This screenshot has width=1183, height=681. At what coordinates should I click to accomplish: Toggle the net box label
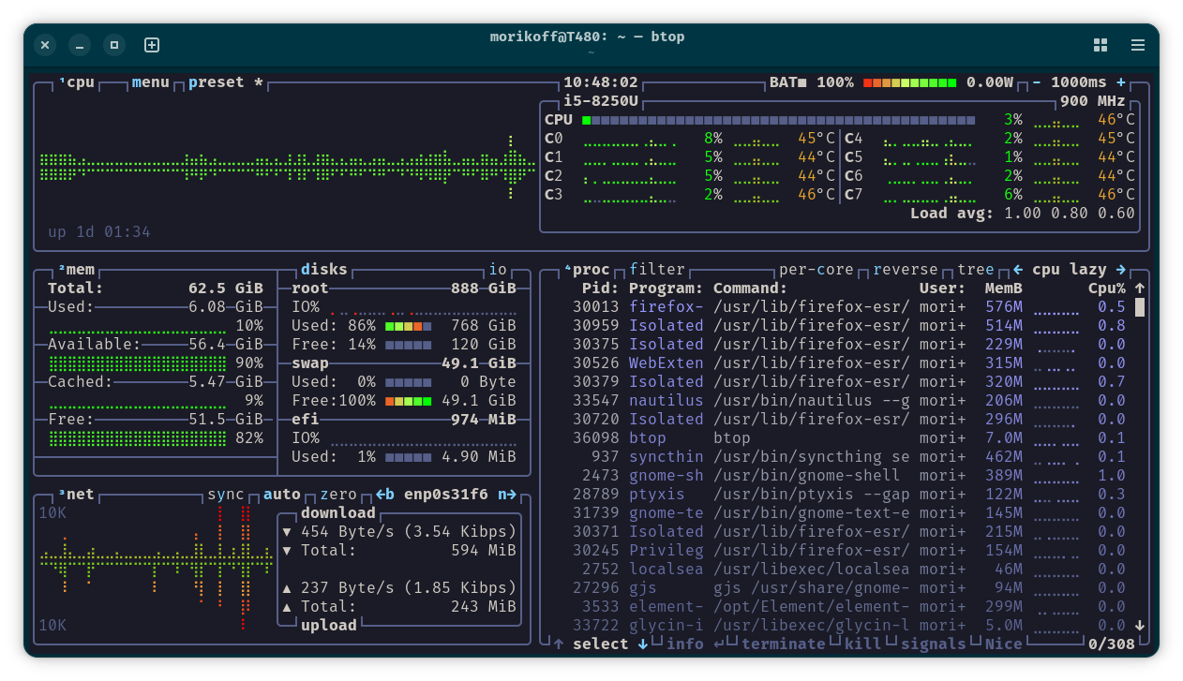tap(78, 495)
